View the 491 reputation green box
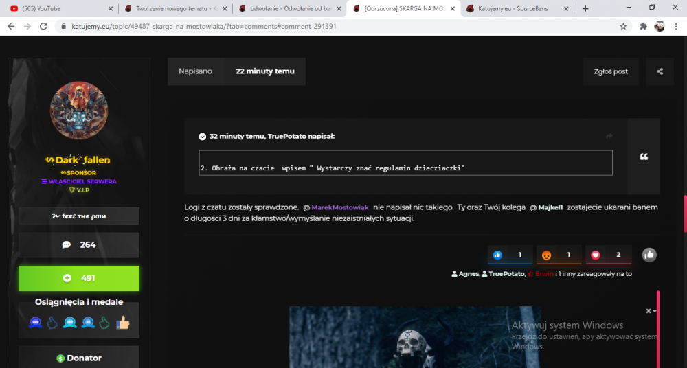 [79, 278]
